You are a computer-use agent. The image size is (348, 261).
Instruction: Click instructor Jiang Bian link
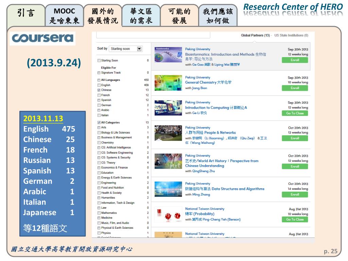(x=199, y=88)
